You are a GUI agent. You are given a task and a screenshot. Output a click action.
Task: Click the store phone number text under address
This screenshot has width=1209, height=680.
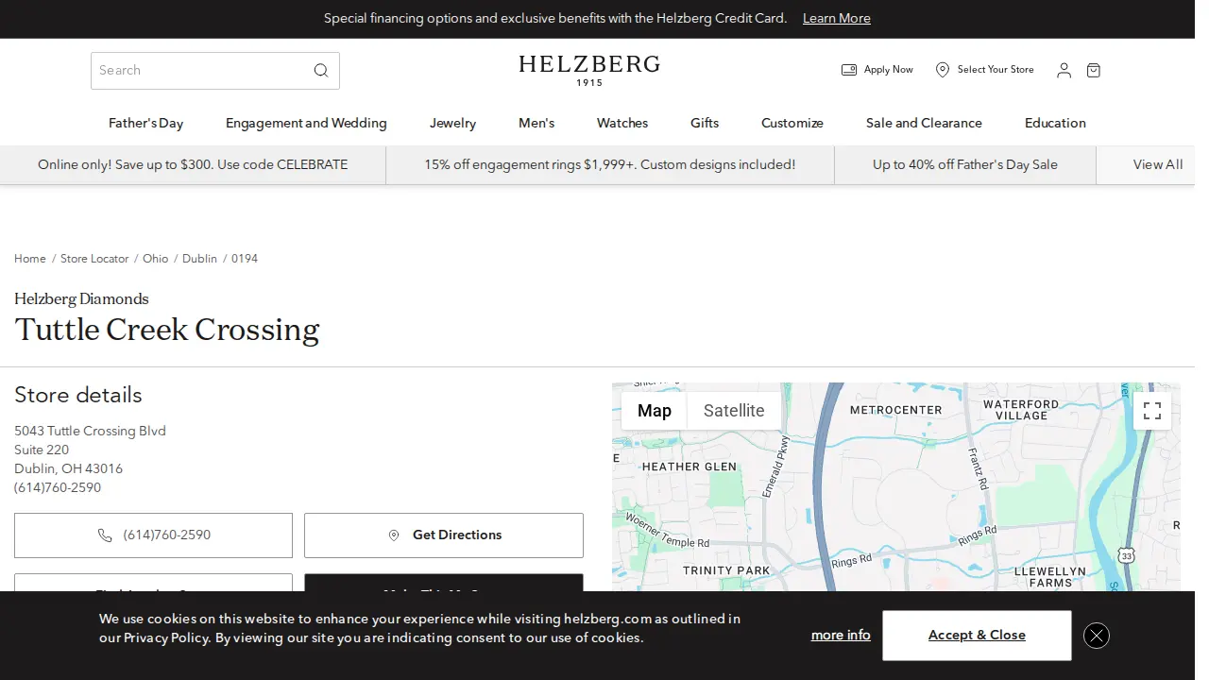[x=58, y=488]
